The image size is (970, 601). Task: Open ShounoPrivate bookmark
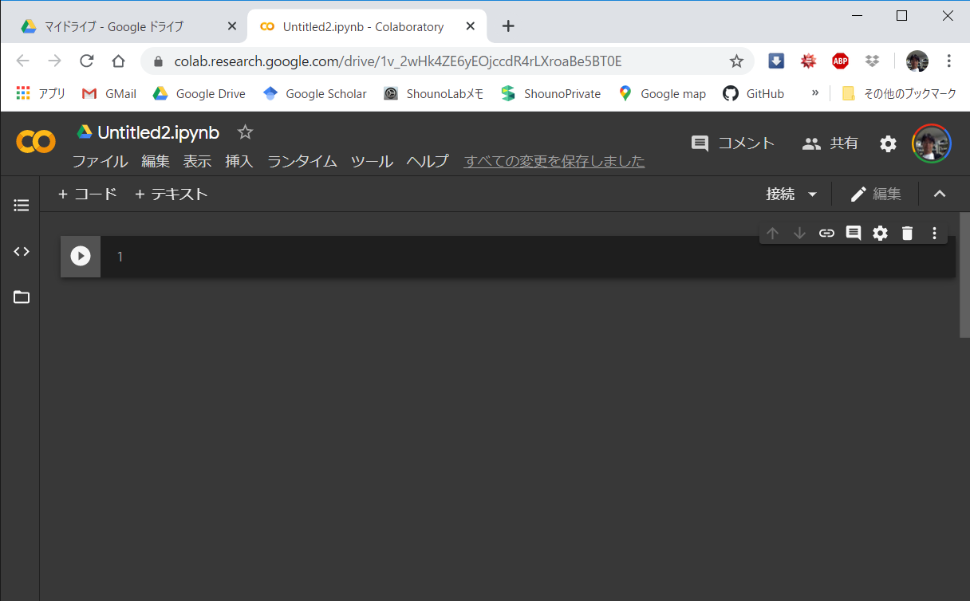pyautogui.click(x=551, y=93)
